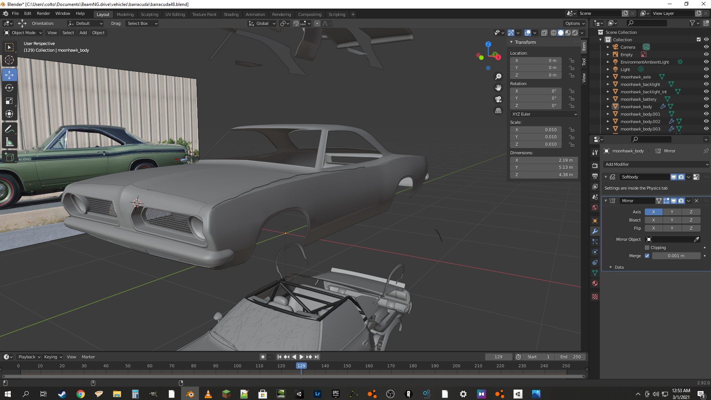The height and width of the screenshot is (400, 711).
Task: Select the Cursor tool
Action: click(x=9, y=60)
